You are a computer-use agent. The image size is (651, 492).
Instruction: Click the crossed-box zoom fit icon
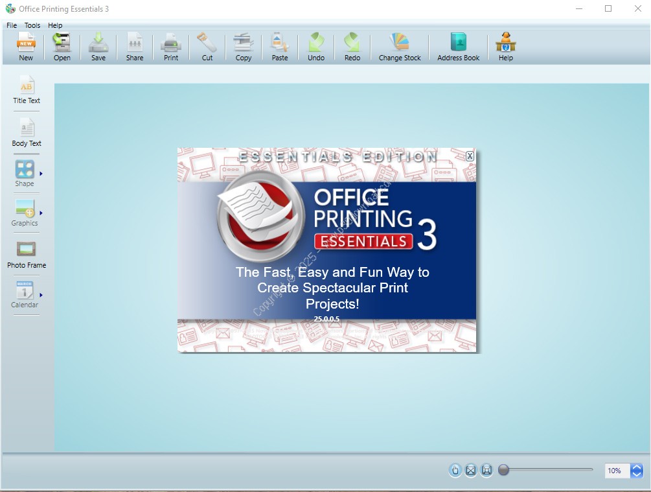tap(471, 471)
